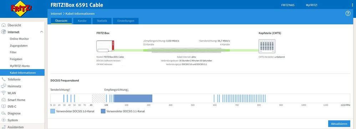Switch to the Statistik tab

pyautogui.click(x=102, y=21)
